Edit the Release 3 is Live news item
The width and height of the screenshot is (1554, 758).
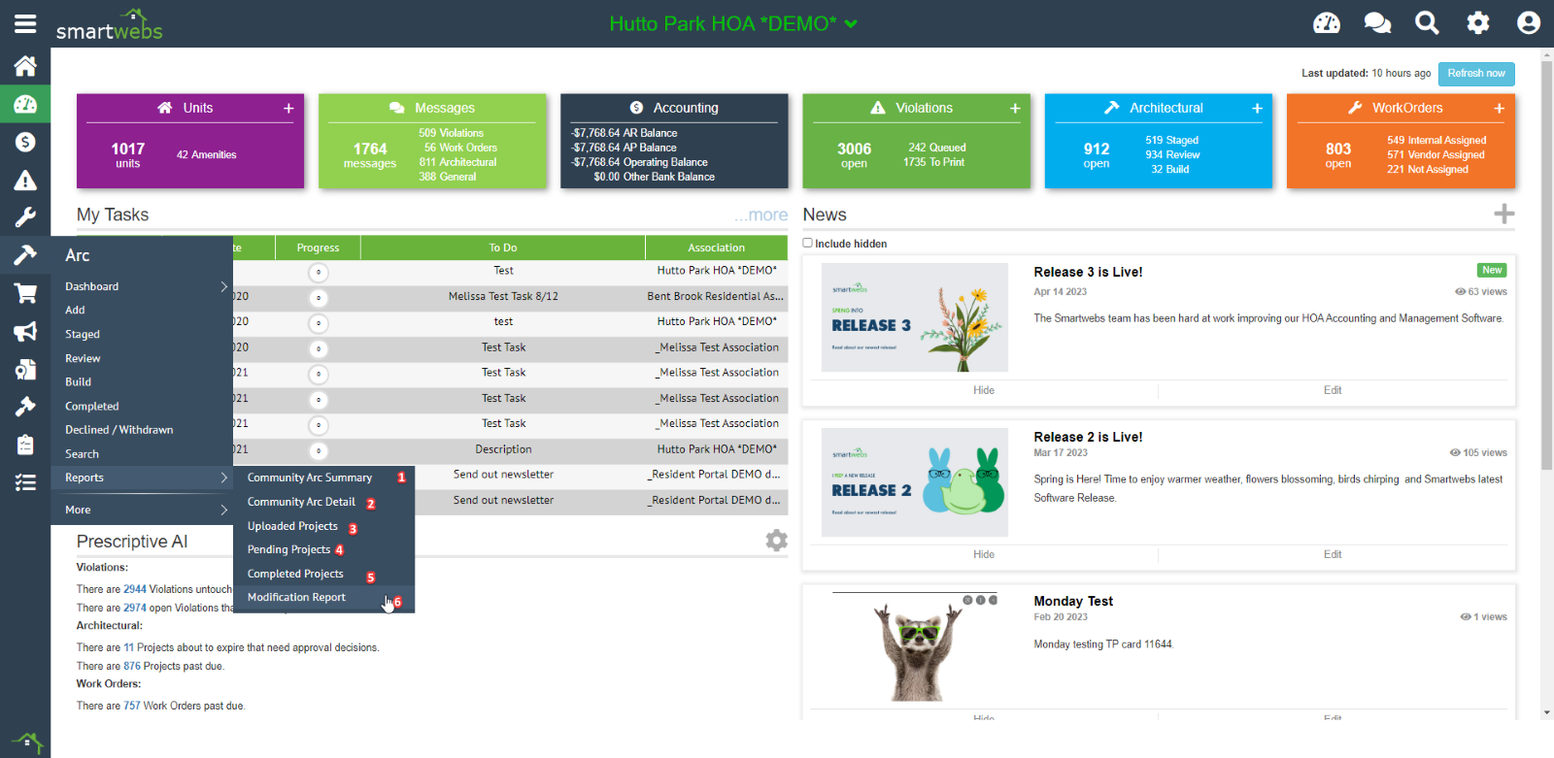point(1333,390)
